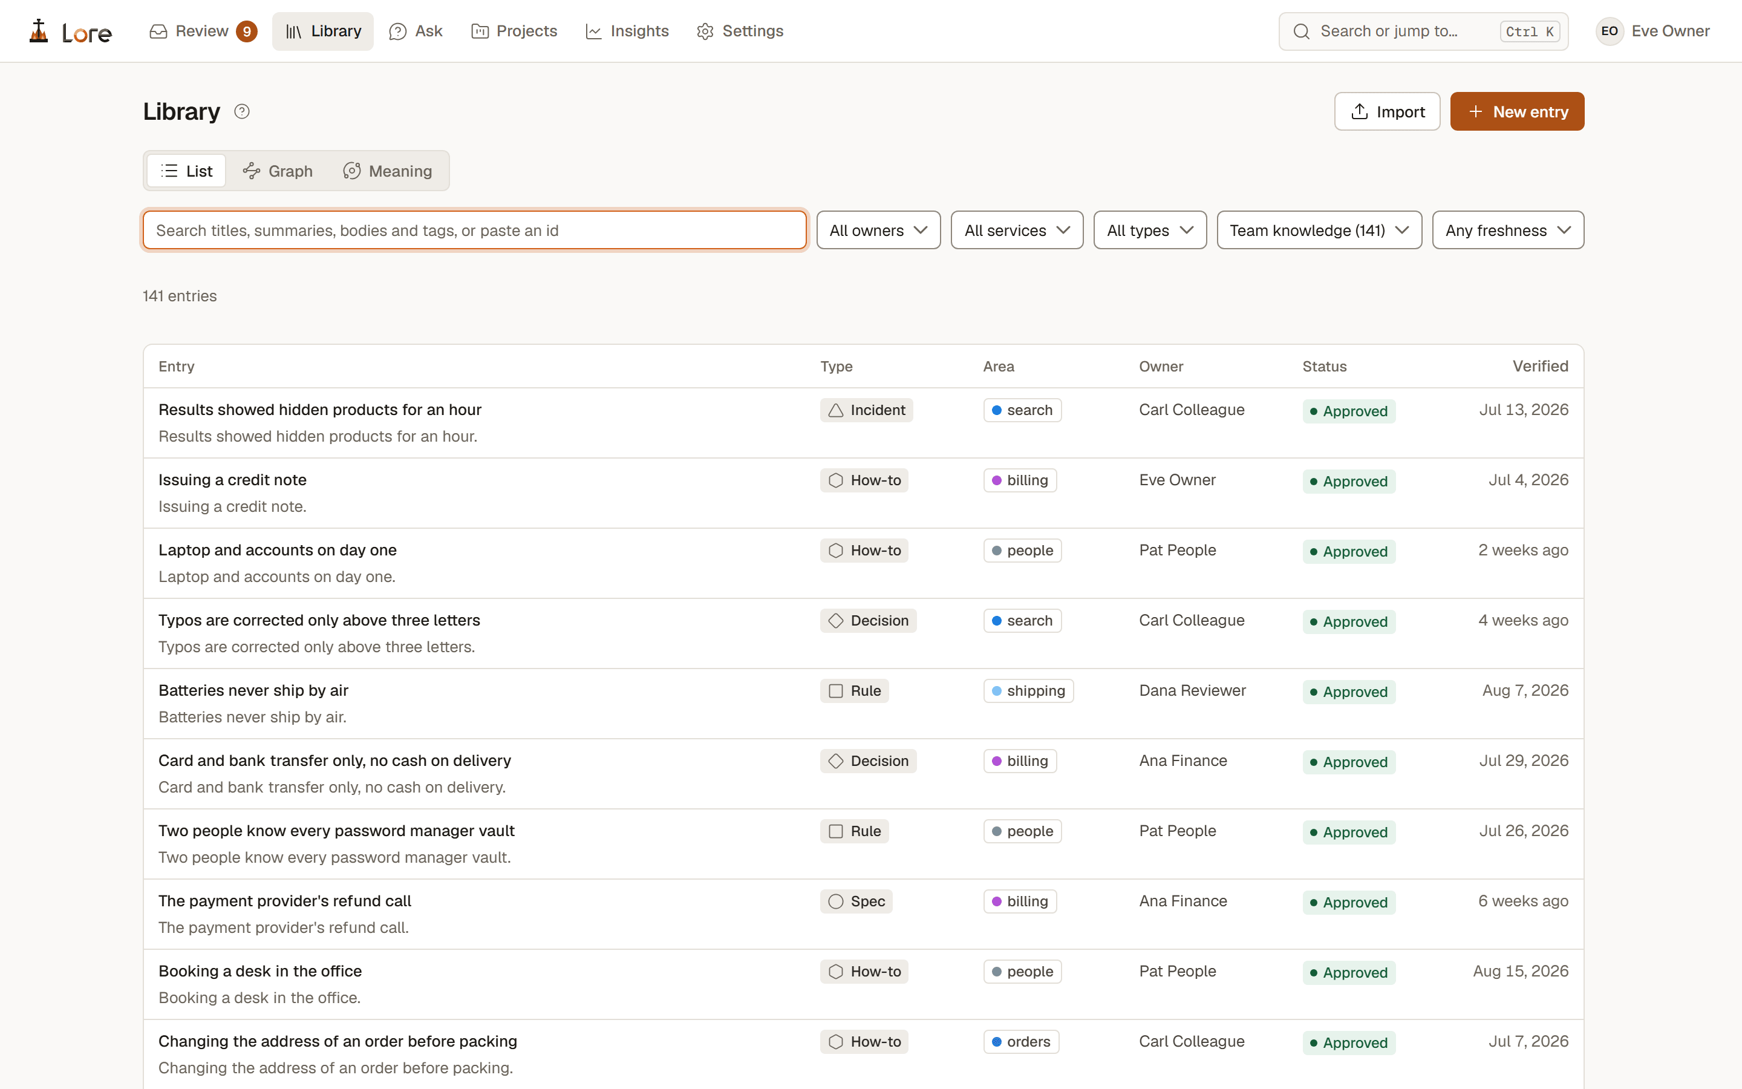Click the Ctrl K shortcut badge
The image size is (1742, 1089).
1530,31
